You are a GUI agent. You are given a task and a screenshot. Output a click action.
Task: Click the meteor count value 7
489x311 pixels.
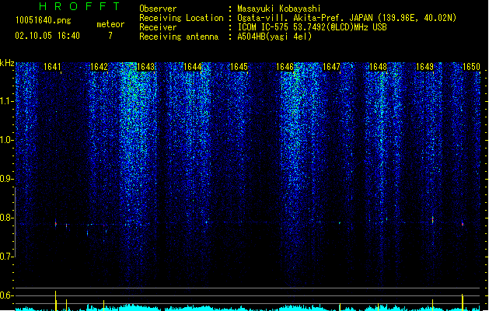[110, 36]
